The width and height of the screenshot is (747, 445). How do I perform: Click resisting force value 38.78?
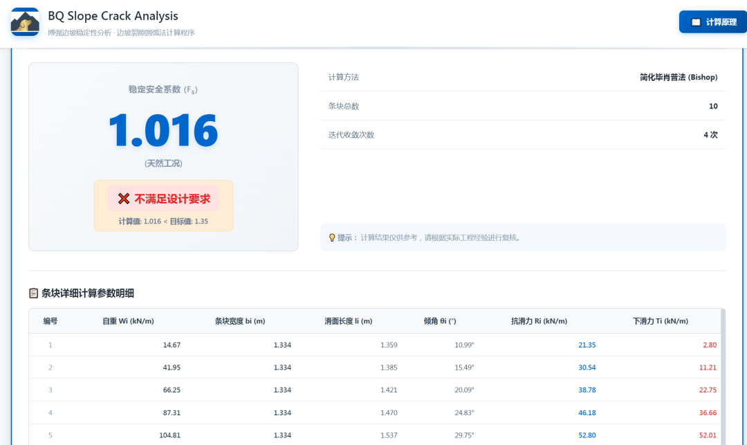[587, 390]
